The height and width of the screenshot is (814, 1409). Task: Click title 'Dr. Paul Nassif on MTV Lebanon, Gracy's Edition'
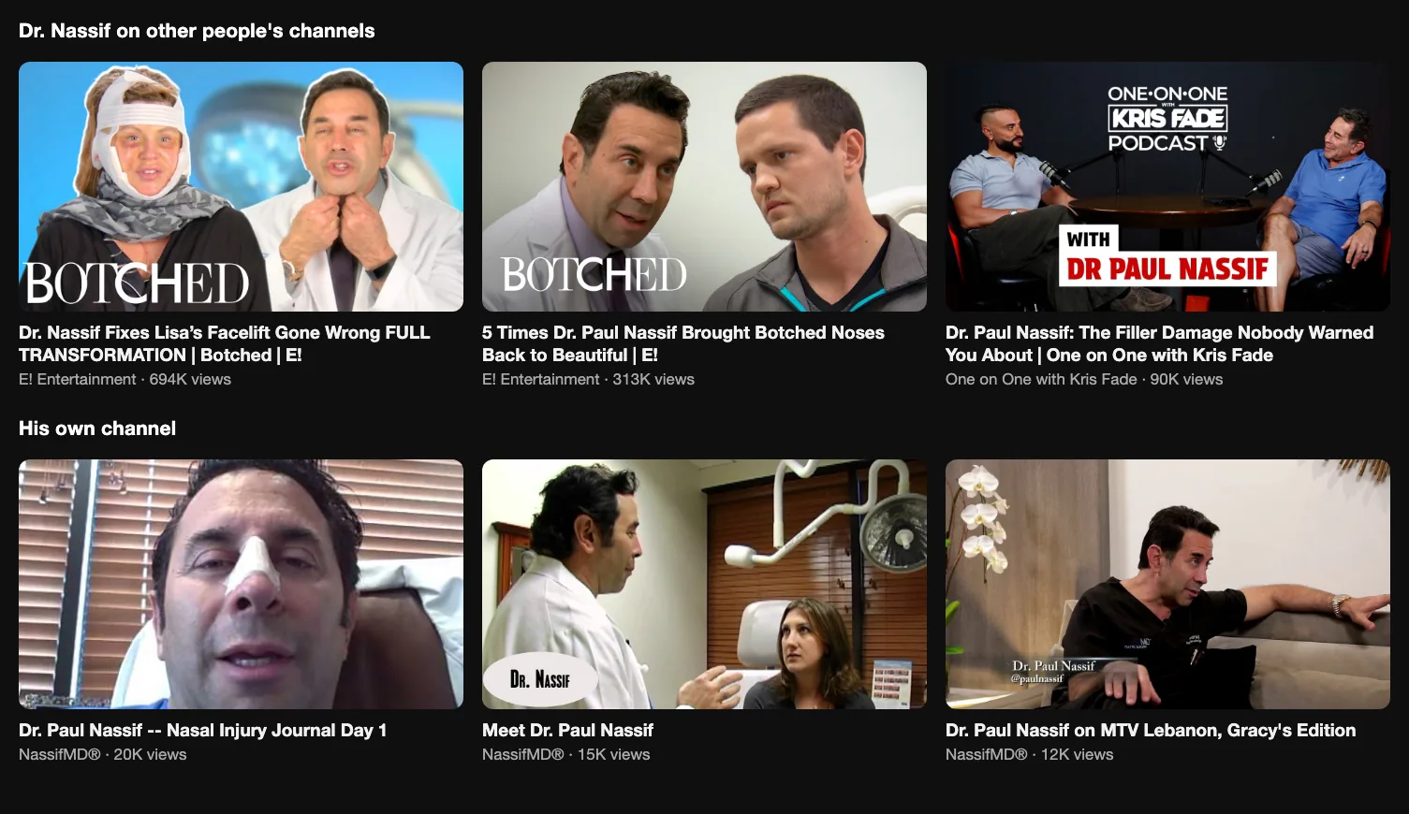(x=1151, y=730)
